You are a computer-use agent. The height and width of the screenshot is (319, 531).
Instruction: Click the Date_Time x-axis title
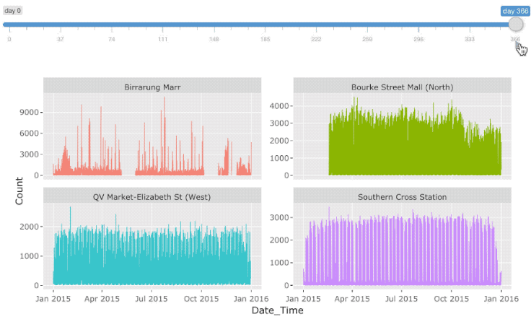click(277, 310)
